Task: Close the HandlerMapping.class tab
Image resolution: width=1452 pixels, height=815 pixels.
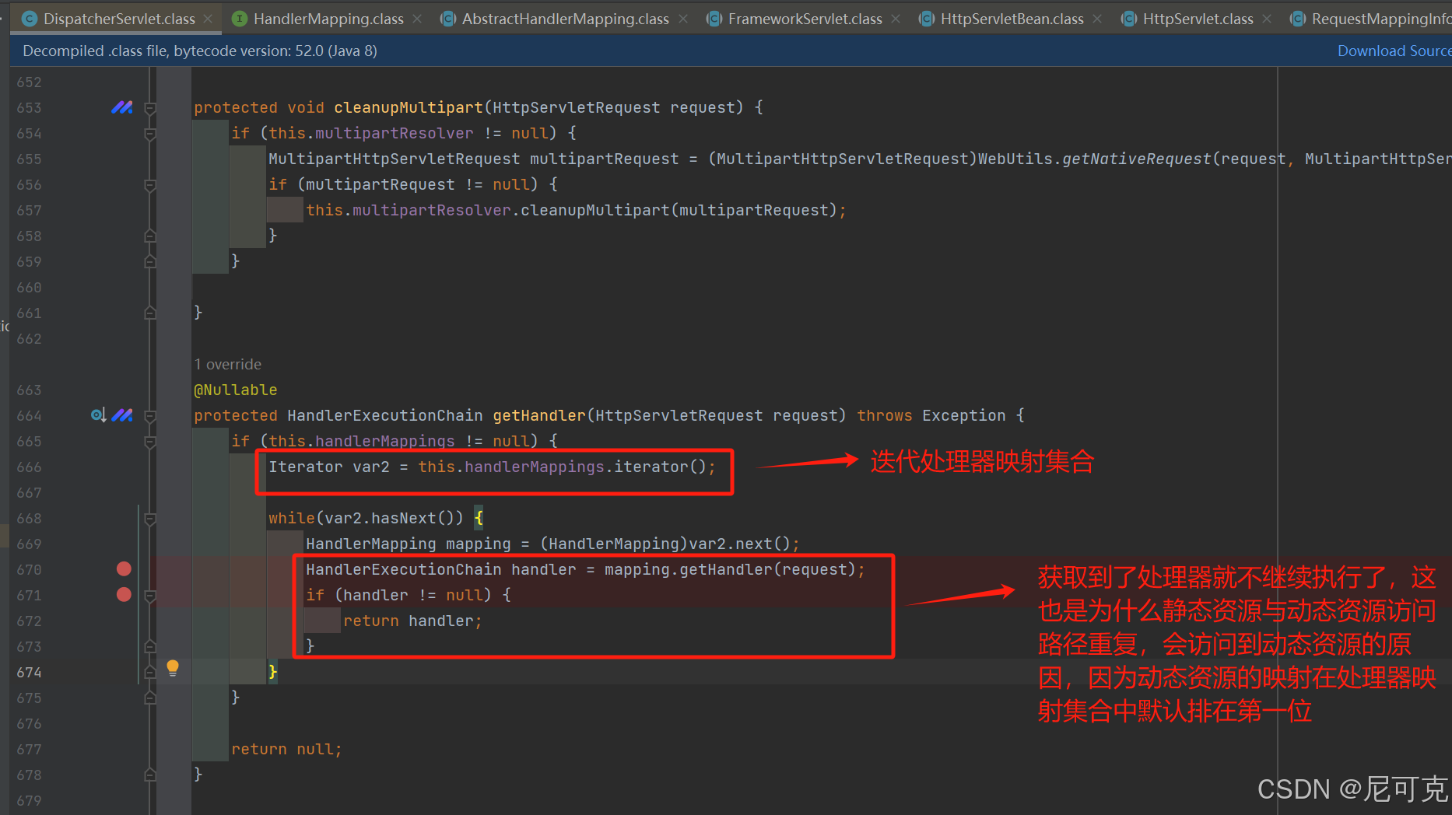Action: click(417, 19)
